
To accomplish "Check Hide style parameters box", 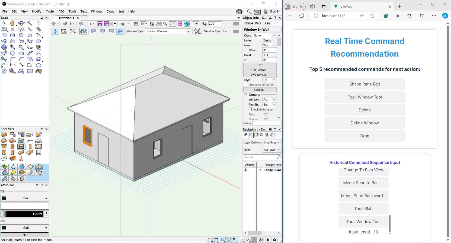I will pyautogui.click(x=245, y=85).
